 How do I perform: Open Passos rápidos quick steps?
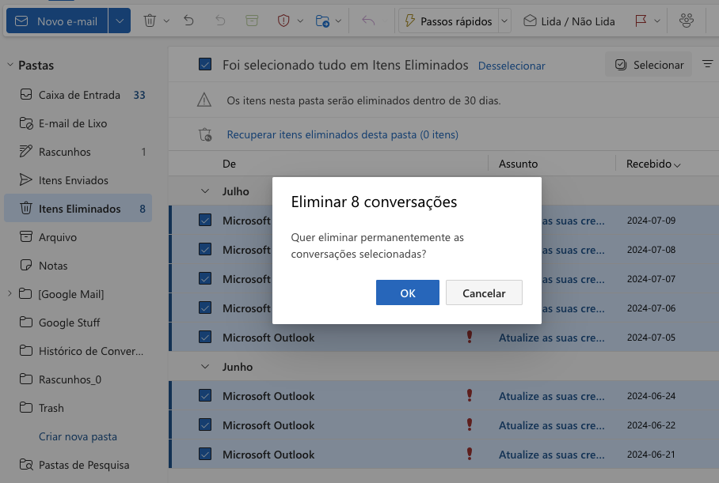click(448, 21)
